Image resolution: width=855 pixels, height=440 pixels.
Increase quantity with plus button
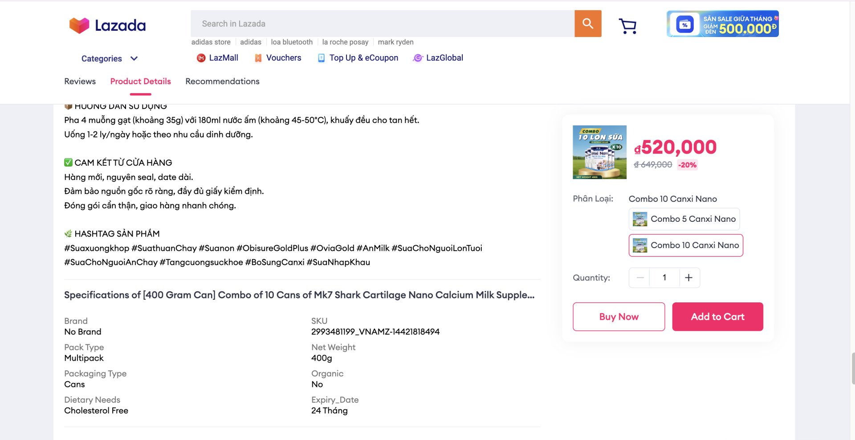pos(689,278)
